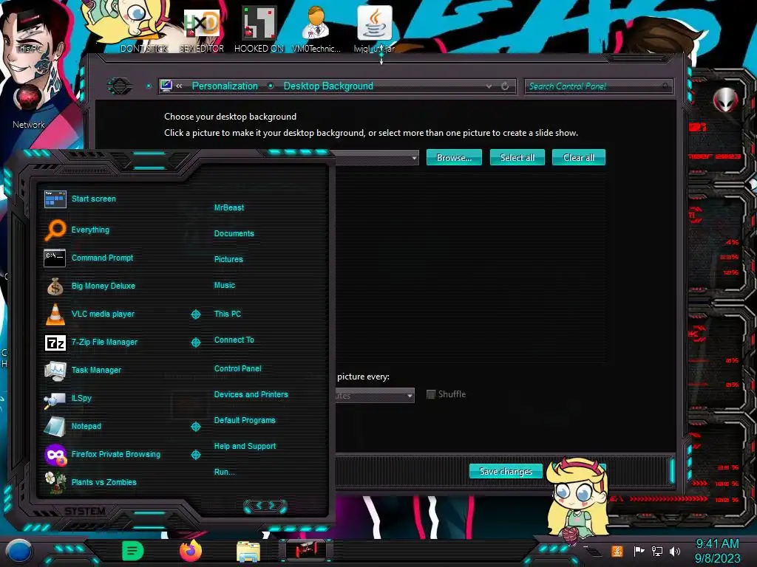Open DONTSTICK desktop shortcut
Screen dimensions: 757x567
[x=143, y=48]
